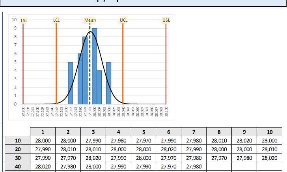Select the row 40, column 1 cell showing 28,020

(43, 167)
